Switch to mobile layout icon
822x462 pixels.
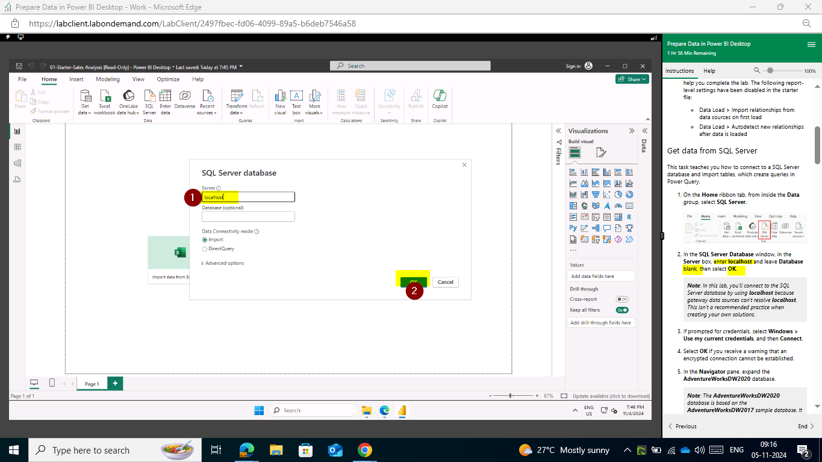click(52, 383)
